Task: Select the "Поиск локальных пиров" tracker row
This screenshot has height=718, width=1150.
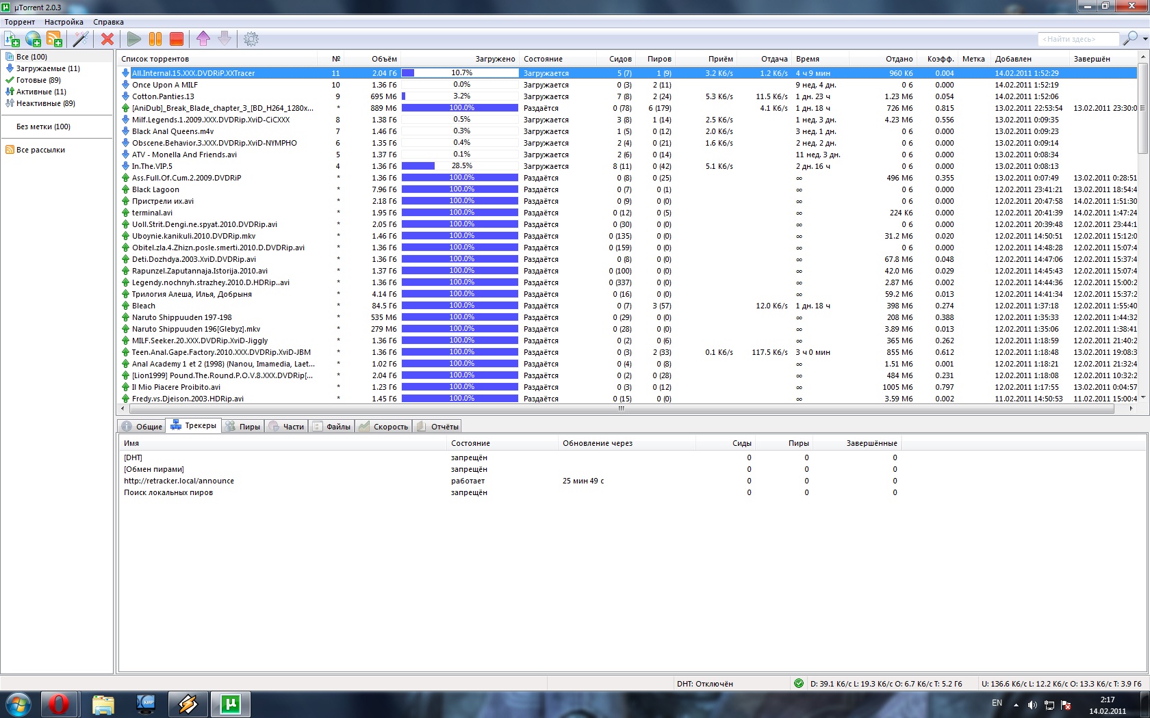Action: coord(510,492)
